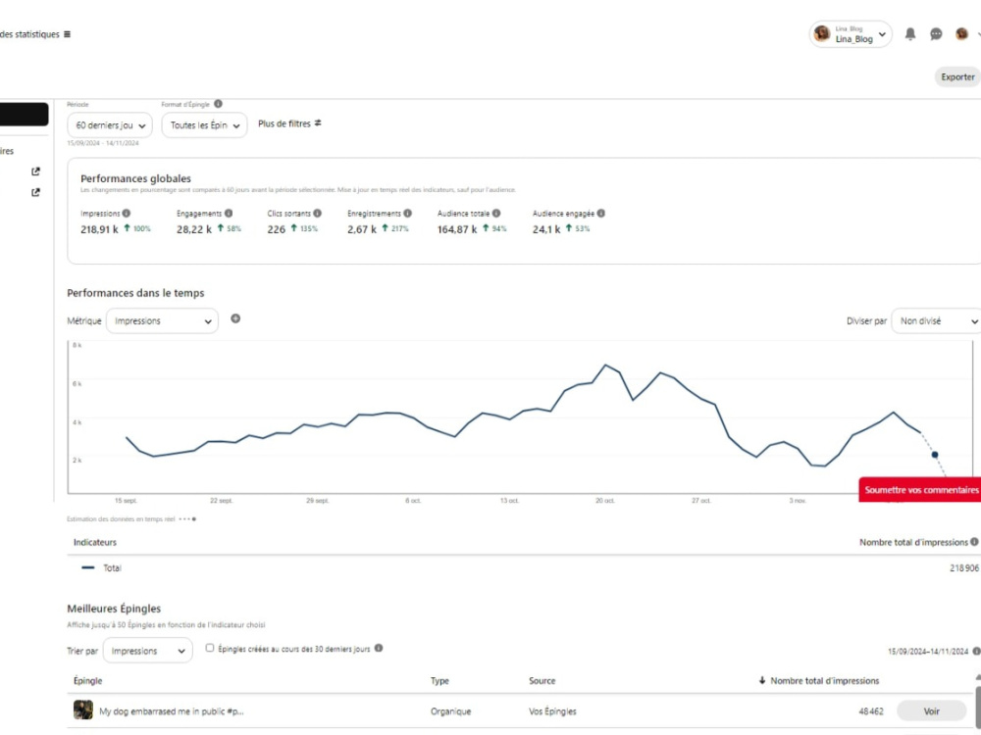Open the Diviser par Non divisé dropdown

point(937,320)
